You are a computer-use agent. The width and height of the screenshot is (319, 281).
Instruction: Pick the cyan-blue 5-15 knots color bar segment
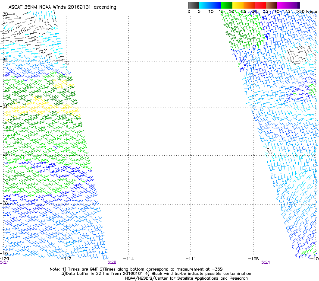pos(210,5)
